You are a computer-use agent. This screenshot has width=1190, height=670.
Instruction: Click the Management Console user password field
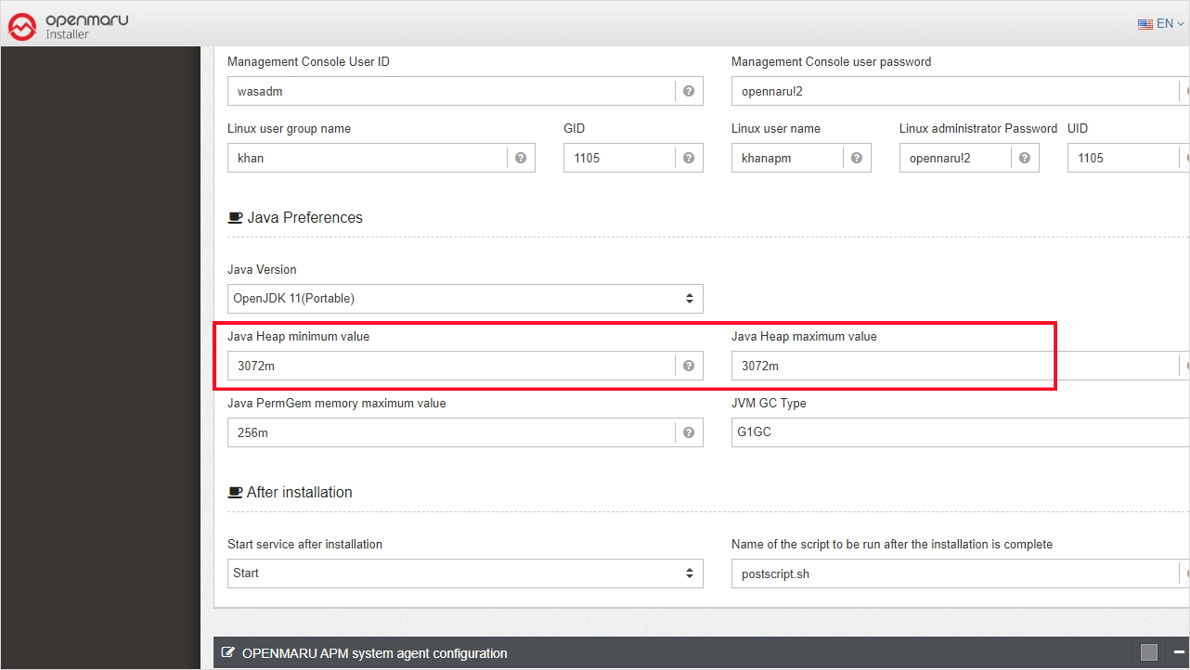click(951, 91)
